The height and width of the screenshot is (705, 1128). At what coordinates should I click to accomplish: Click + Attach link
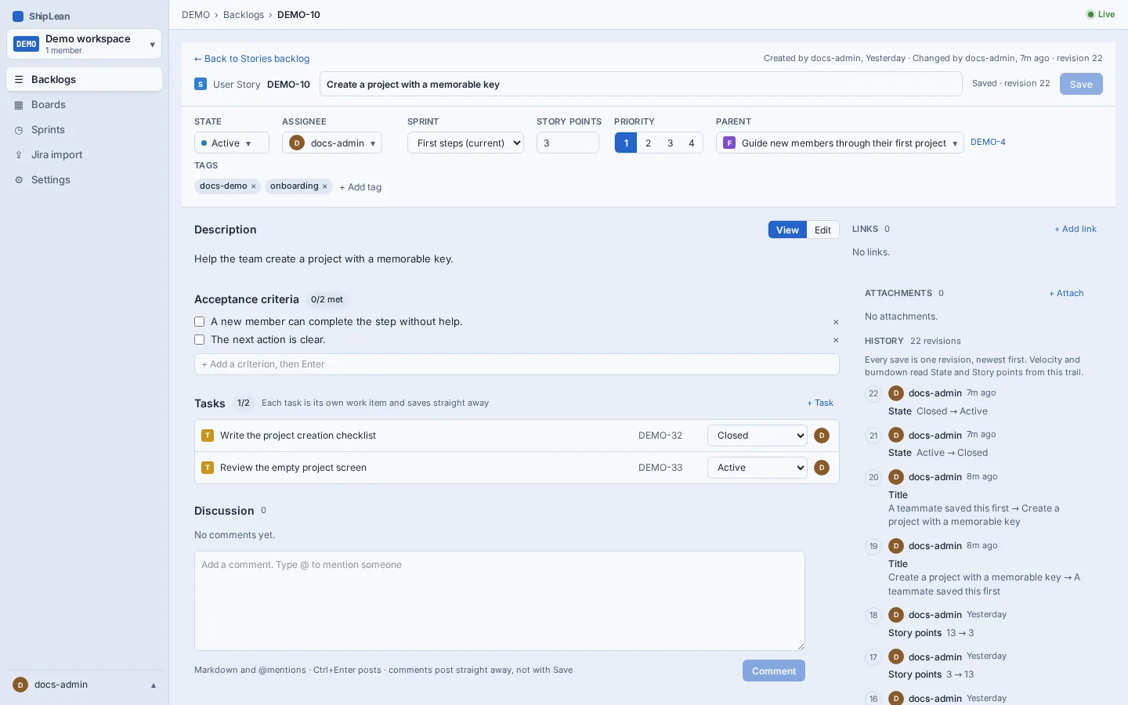(1066, 294)
